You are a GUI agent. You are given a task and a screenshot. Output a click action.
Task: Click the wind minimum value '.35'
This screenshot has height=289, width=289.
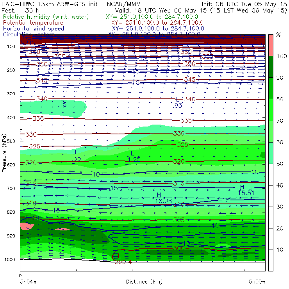click(x=76, y=158)
